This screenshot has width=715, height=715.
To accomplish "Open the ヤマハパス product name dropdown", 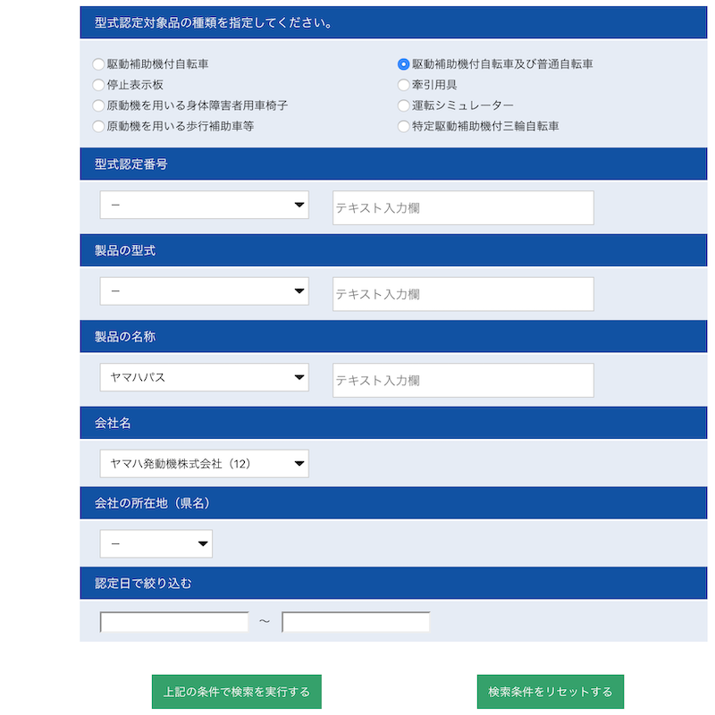I will pos(204,377).
